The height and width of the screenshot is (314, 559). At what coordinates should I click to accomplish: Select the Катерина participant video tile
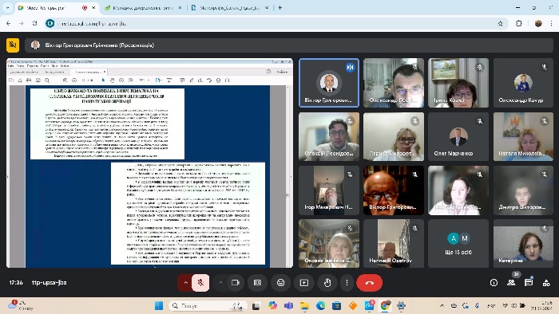point(523,244)
